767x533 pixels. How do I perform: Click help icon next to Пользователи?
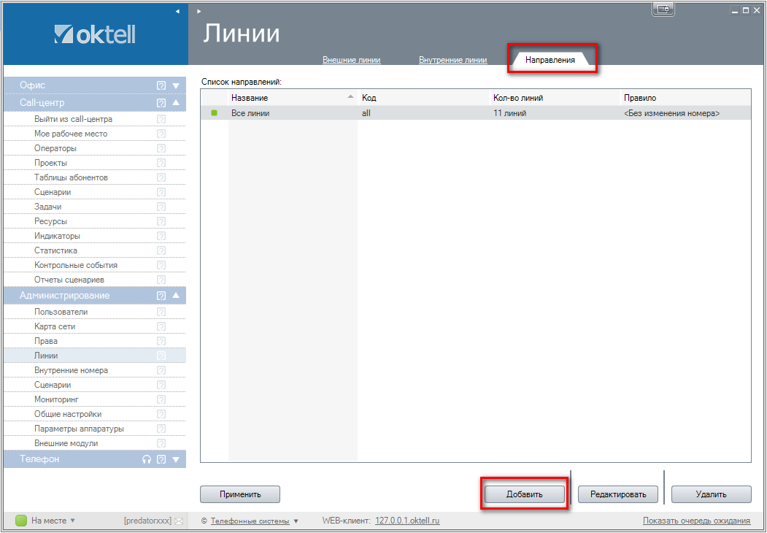[161, 312]
